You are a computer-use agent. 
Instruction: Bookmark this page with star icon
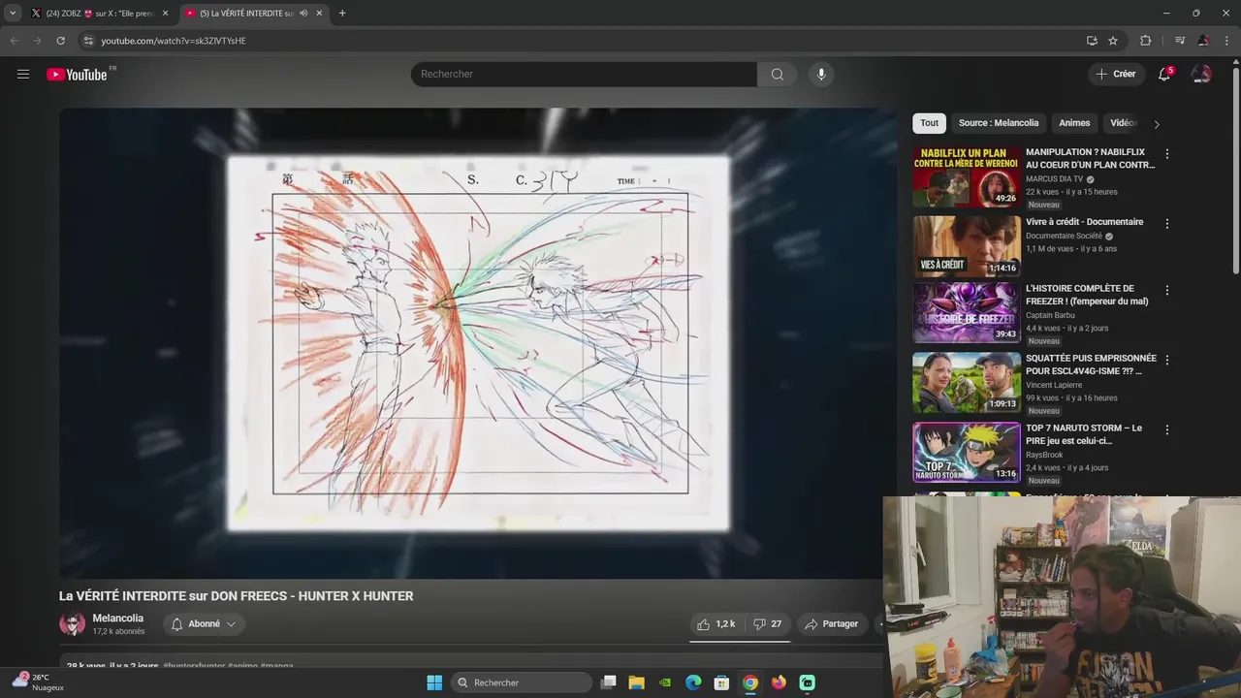coord(1113,41)
